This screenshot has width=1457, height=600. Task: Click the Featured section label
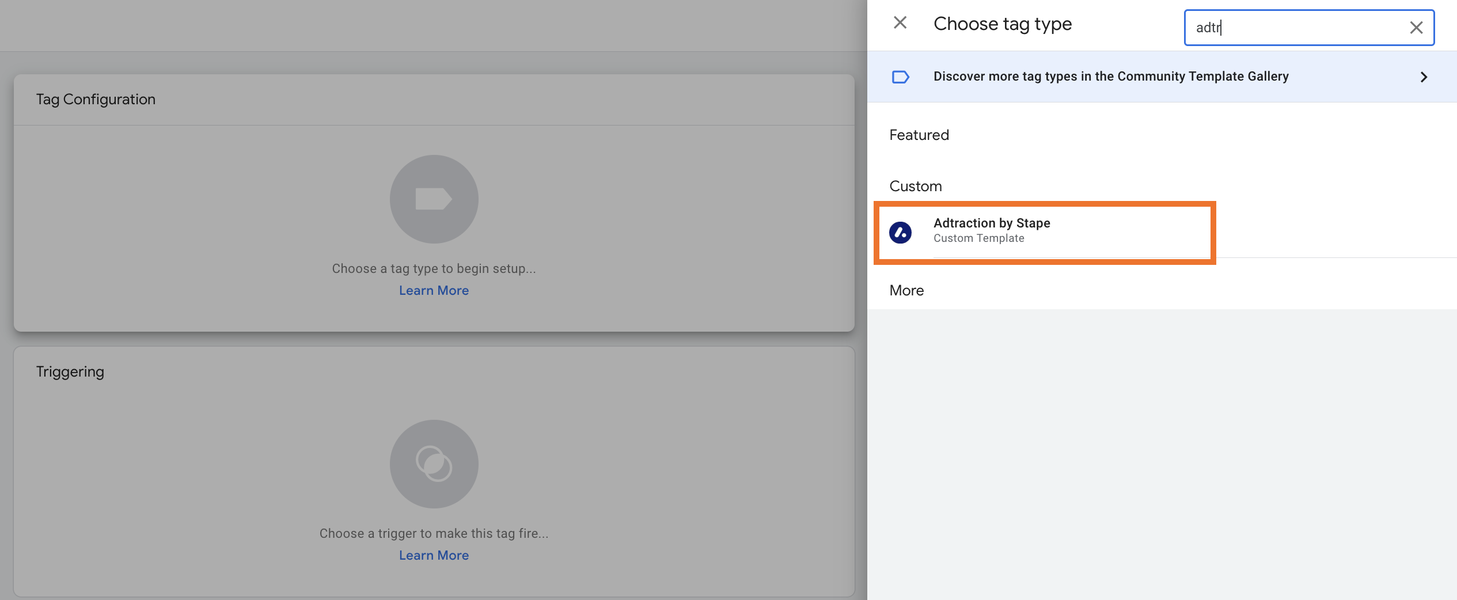pos(919,135)
